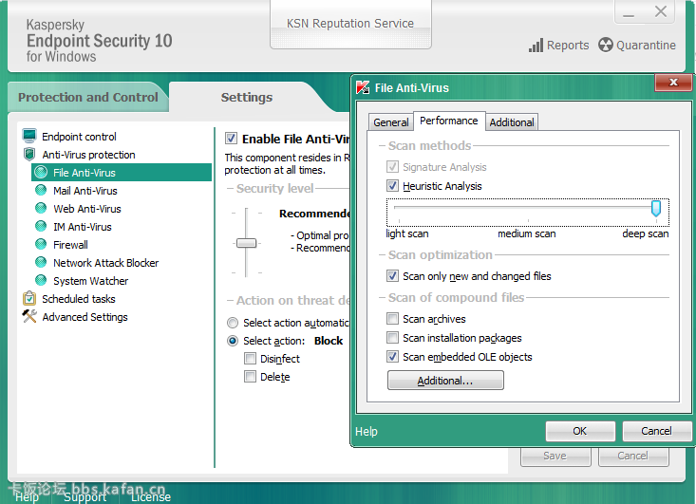This screenshot has width=696, height=504.
Task: Click the Firewall sphere icon
Action: [41, 244]
